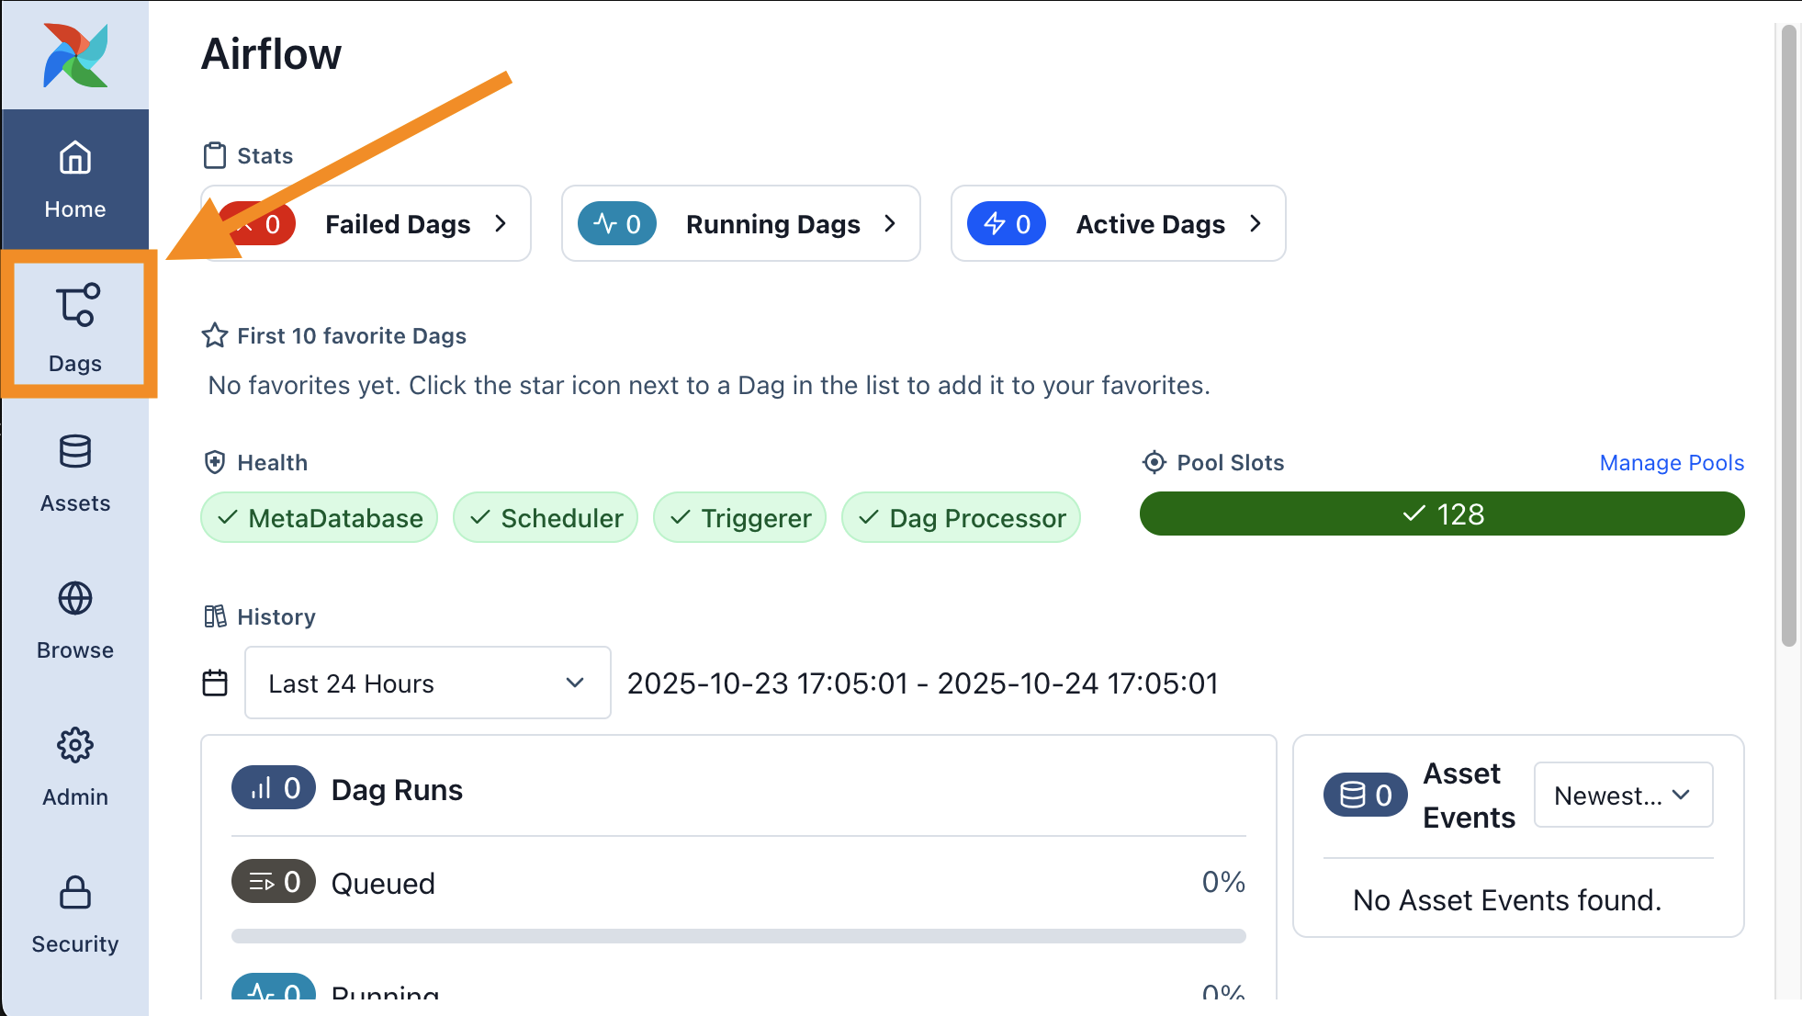This screenshot has width=1802, height=1016.
Task: Click the green 128 pool slots bar
Action: (1441, 514)
